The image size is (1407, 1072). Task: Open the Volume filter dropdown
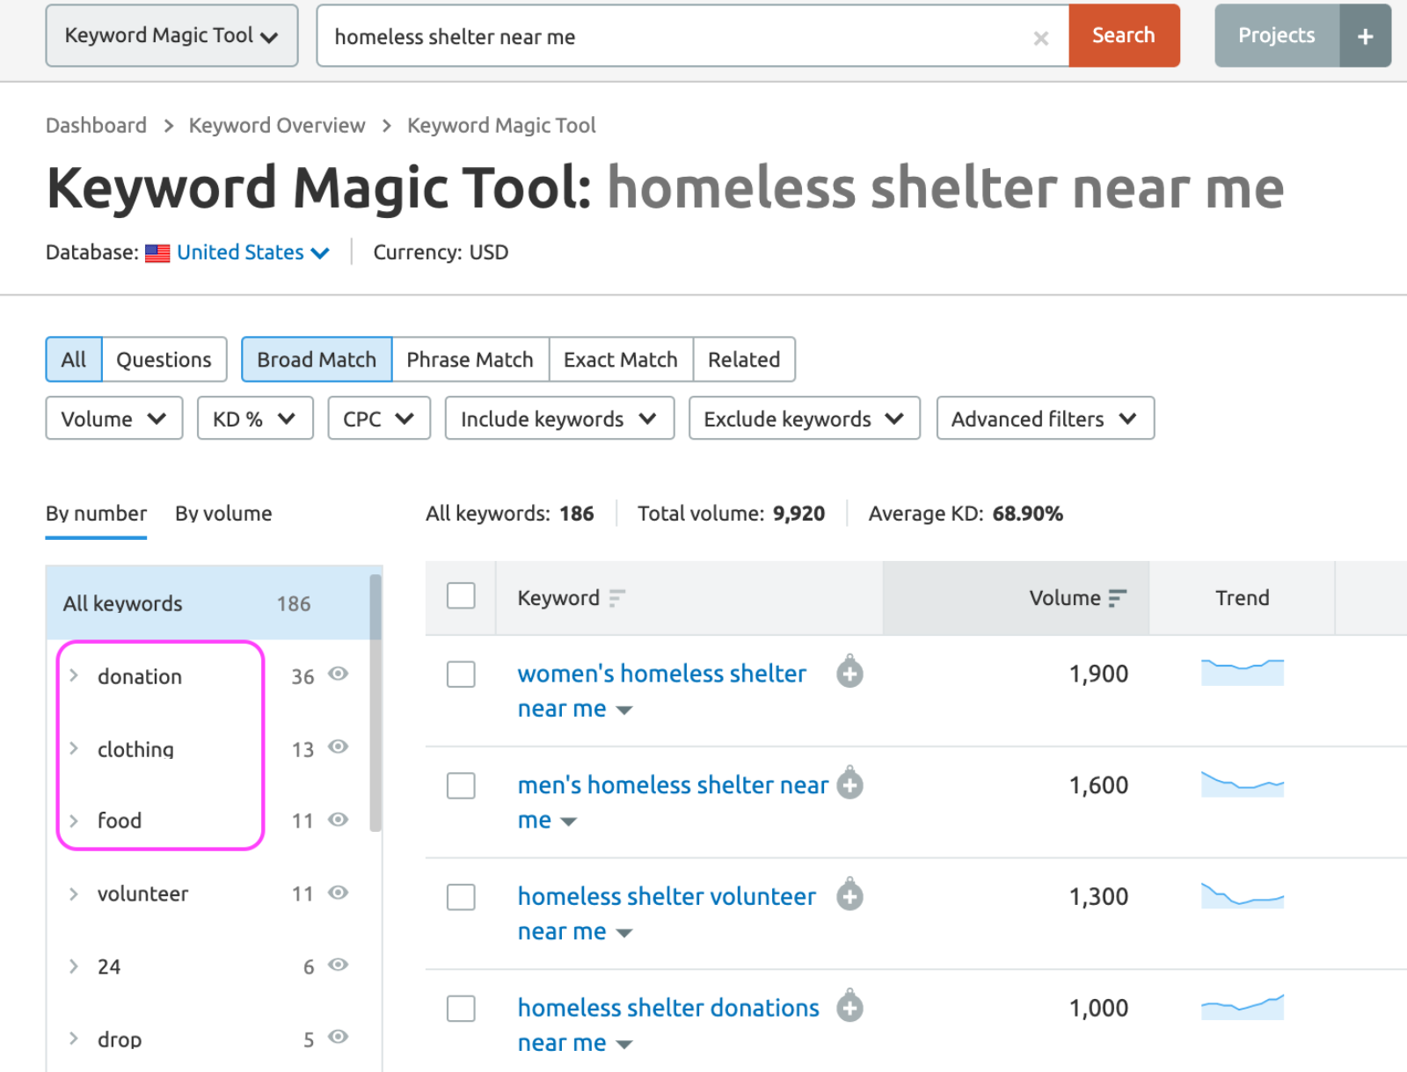(x=114, y=419)
